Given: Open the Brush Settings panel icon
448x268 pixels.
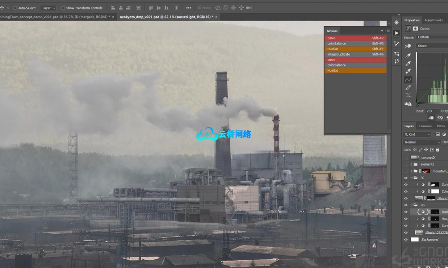Looking at the screenshot, I should pyautogui.click(x=397, y=43).
